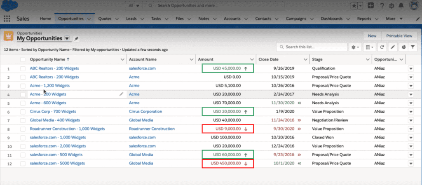Click the edit list pencil icon
The height and width of the screenshot is (185, 422).
(393, 47)
